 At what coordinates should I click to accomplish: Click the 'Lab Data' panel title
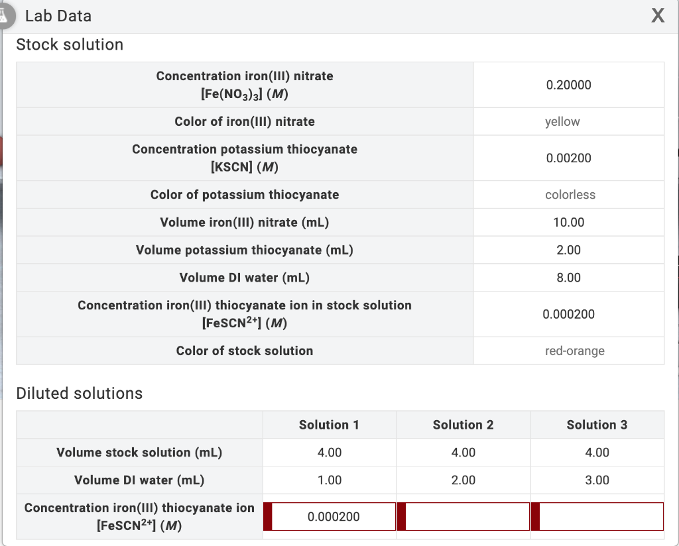pyautogui.click(x=58, y=16)
